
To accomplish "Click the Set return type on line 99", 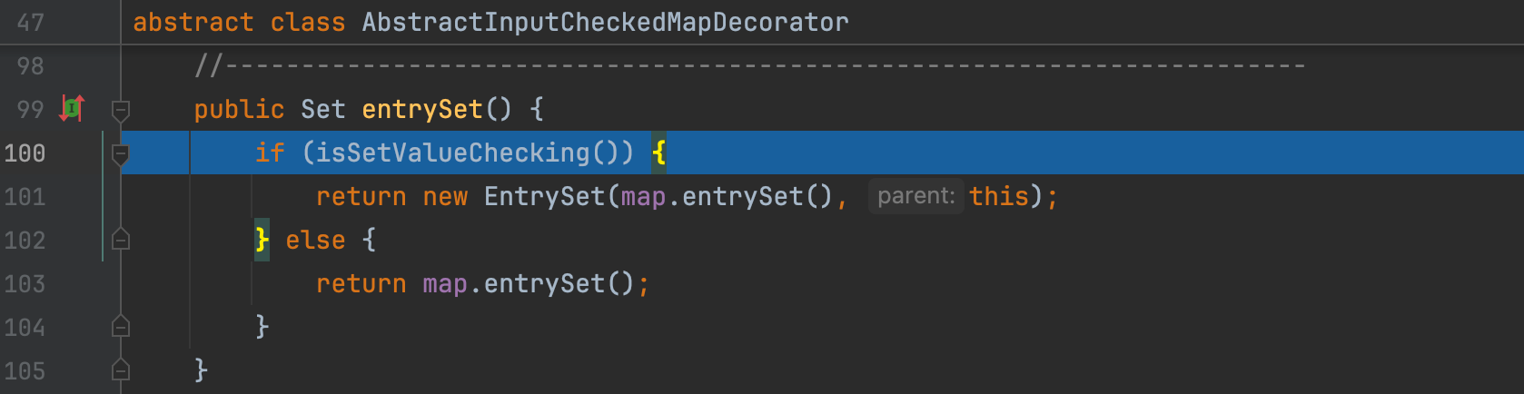I will (x=323, y=110).
